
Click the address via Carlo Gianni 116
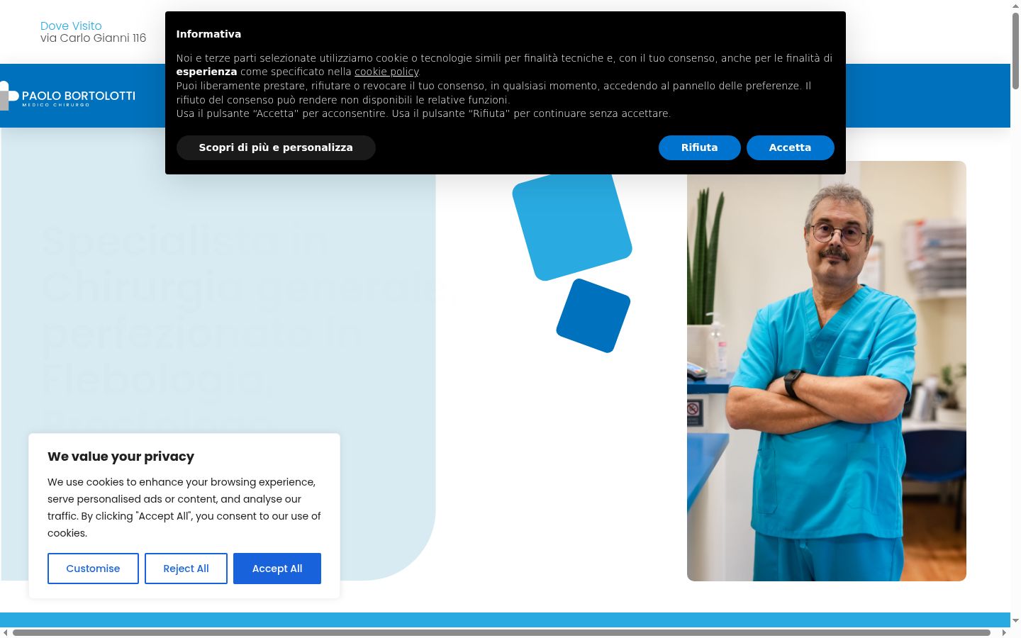point(93,38)
